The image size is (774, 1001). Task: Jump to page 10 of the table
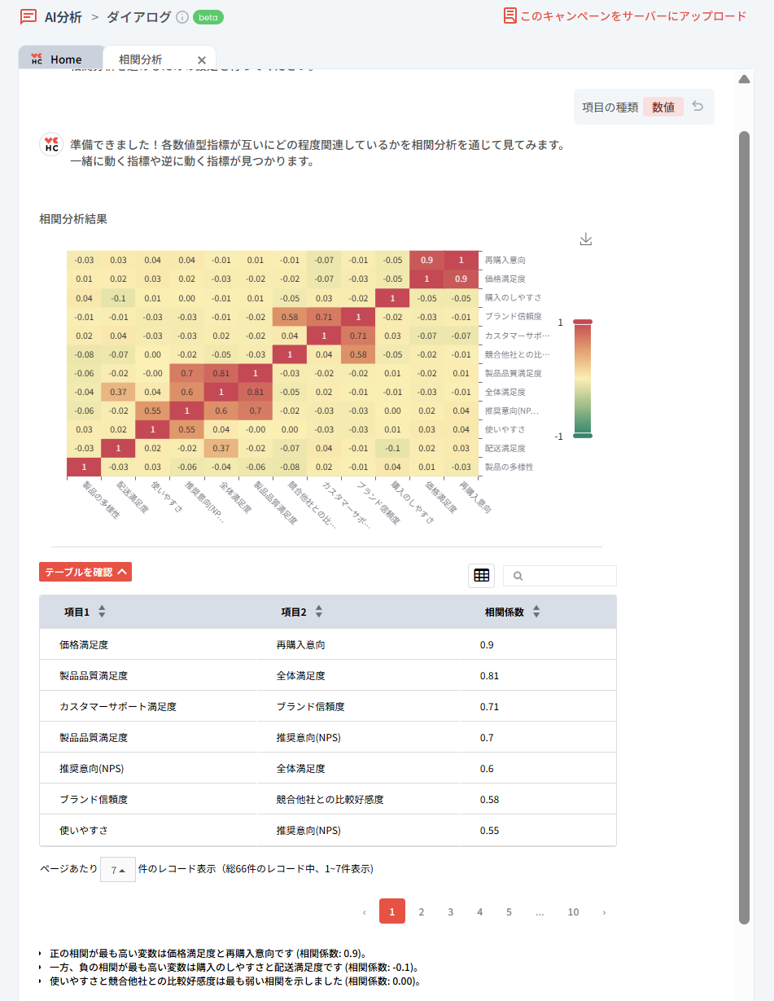(x=573, y=911)
